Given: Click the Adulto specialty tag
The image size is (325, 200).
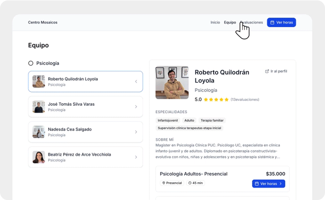Looking at the screenshot, I should click(189, 120).
